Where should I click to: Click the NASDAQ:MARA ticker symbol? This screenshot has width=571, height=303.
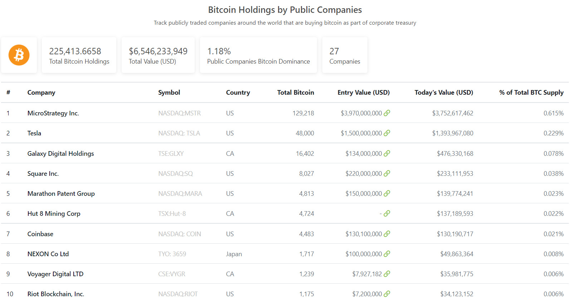coord(180,194)
